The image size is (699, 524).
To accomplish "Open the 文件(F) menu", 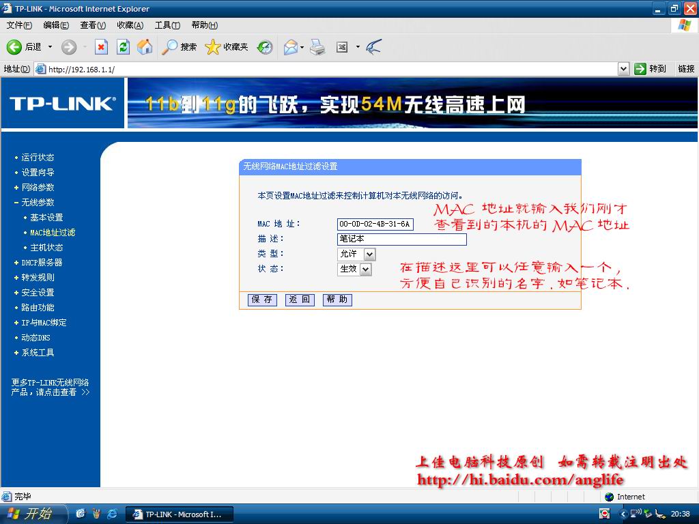I will point(19,25).
